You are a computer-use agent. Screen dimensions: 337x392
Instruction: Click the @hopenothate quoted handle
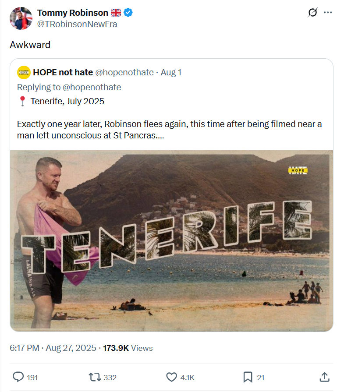pos(124,72)
